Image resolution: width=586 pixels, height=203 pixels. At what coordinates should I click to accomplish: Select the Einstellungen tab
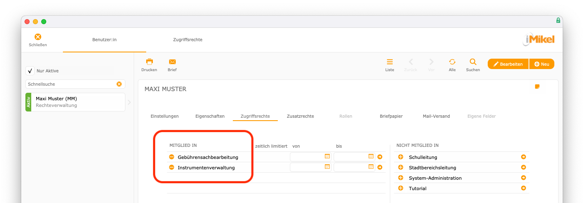[x=165, y=116]
